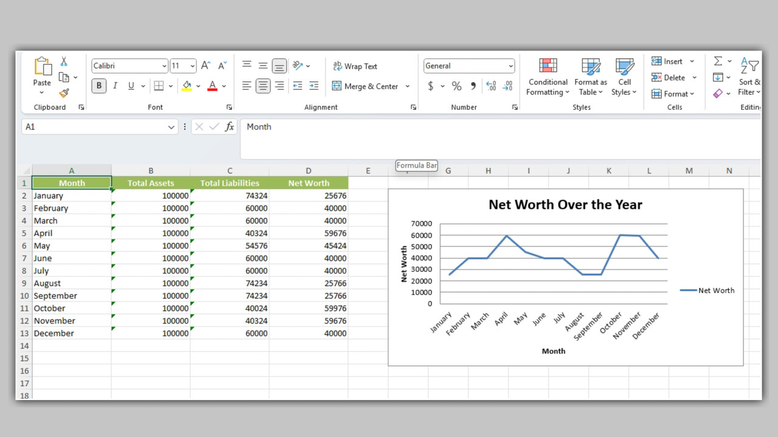Open Number format dialog launcher
Viewport: 778px width, 437px height.
click(515, 107)
